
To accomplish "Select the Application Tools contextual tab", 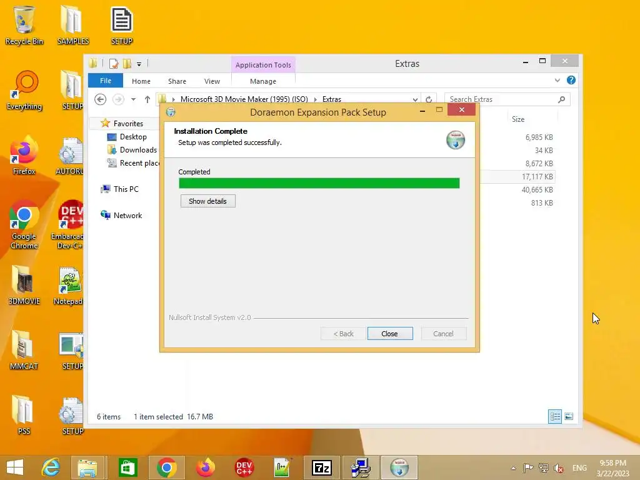I will click(263, 65).
